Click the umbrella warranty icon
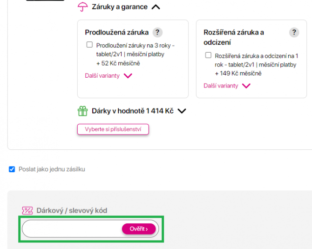The width and height of the screenshot is (312, 249). [82, 7]
